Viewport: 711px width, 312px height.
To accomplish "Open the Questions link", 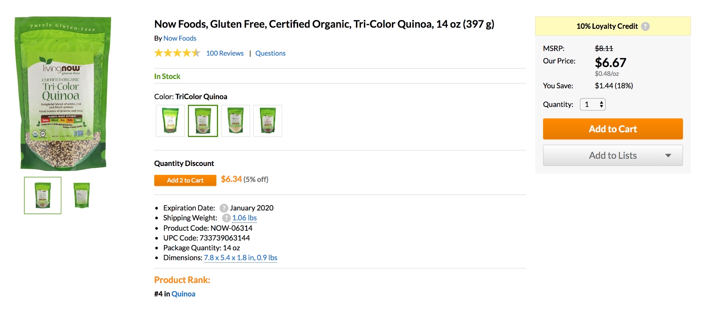I will click(270, 53).
